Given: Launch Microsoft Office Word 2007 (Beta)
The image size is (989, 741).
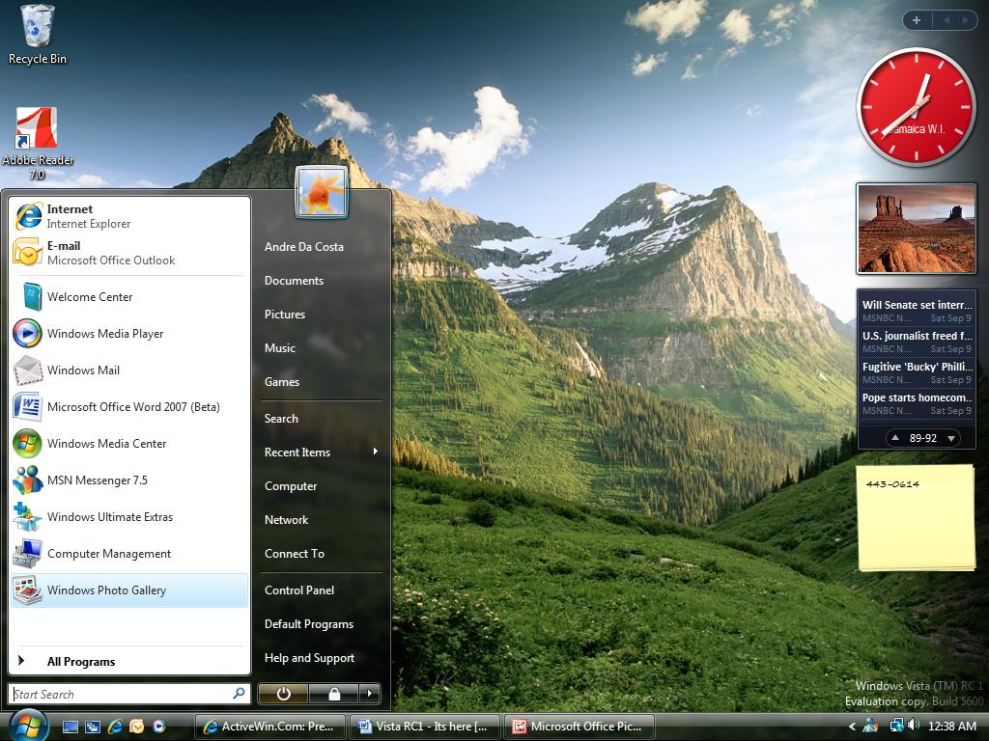Looking at the screenshot, I should tap(129, 406).
